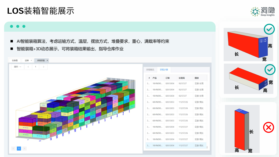The height and width of the screenshot is (157, 279).
Task: Close the 装箱查看 tab
Action: click(x=47, y=60)
